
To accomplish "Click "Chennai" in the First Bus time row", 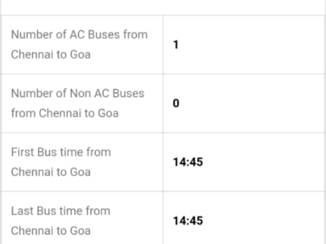I will coord(32,172).
